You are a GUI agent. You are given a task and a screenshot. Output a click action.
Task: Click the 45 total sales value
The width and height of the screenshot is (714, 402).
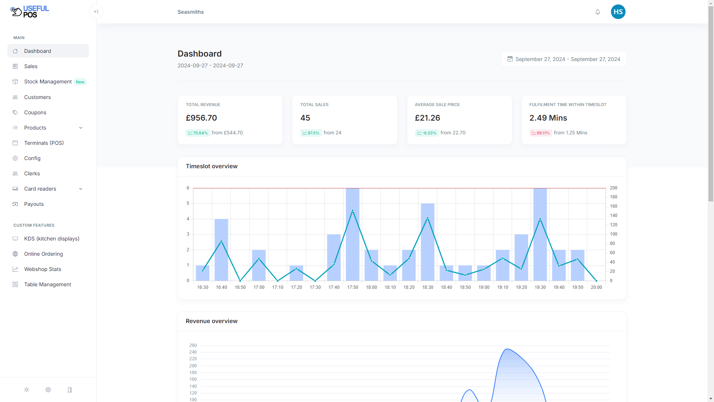coord(305,118)
